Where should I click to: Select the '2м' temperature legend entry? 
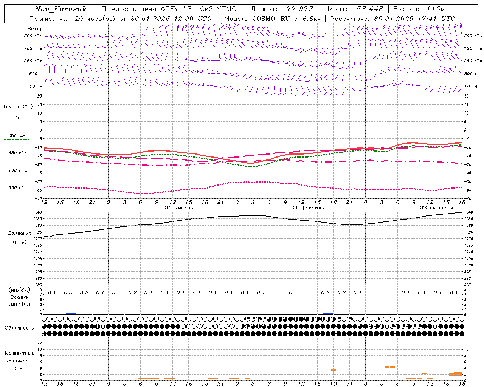(x=18, y=118)
